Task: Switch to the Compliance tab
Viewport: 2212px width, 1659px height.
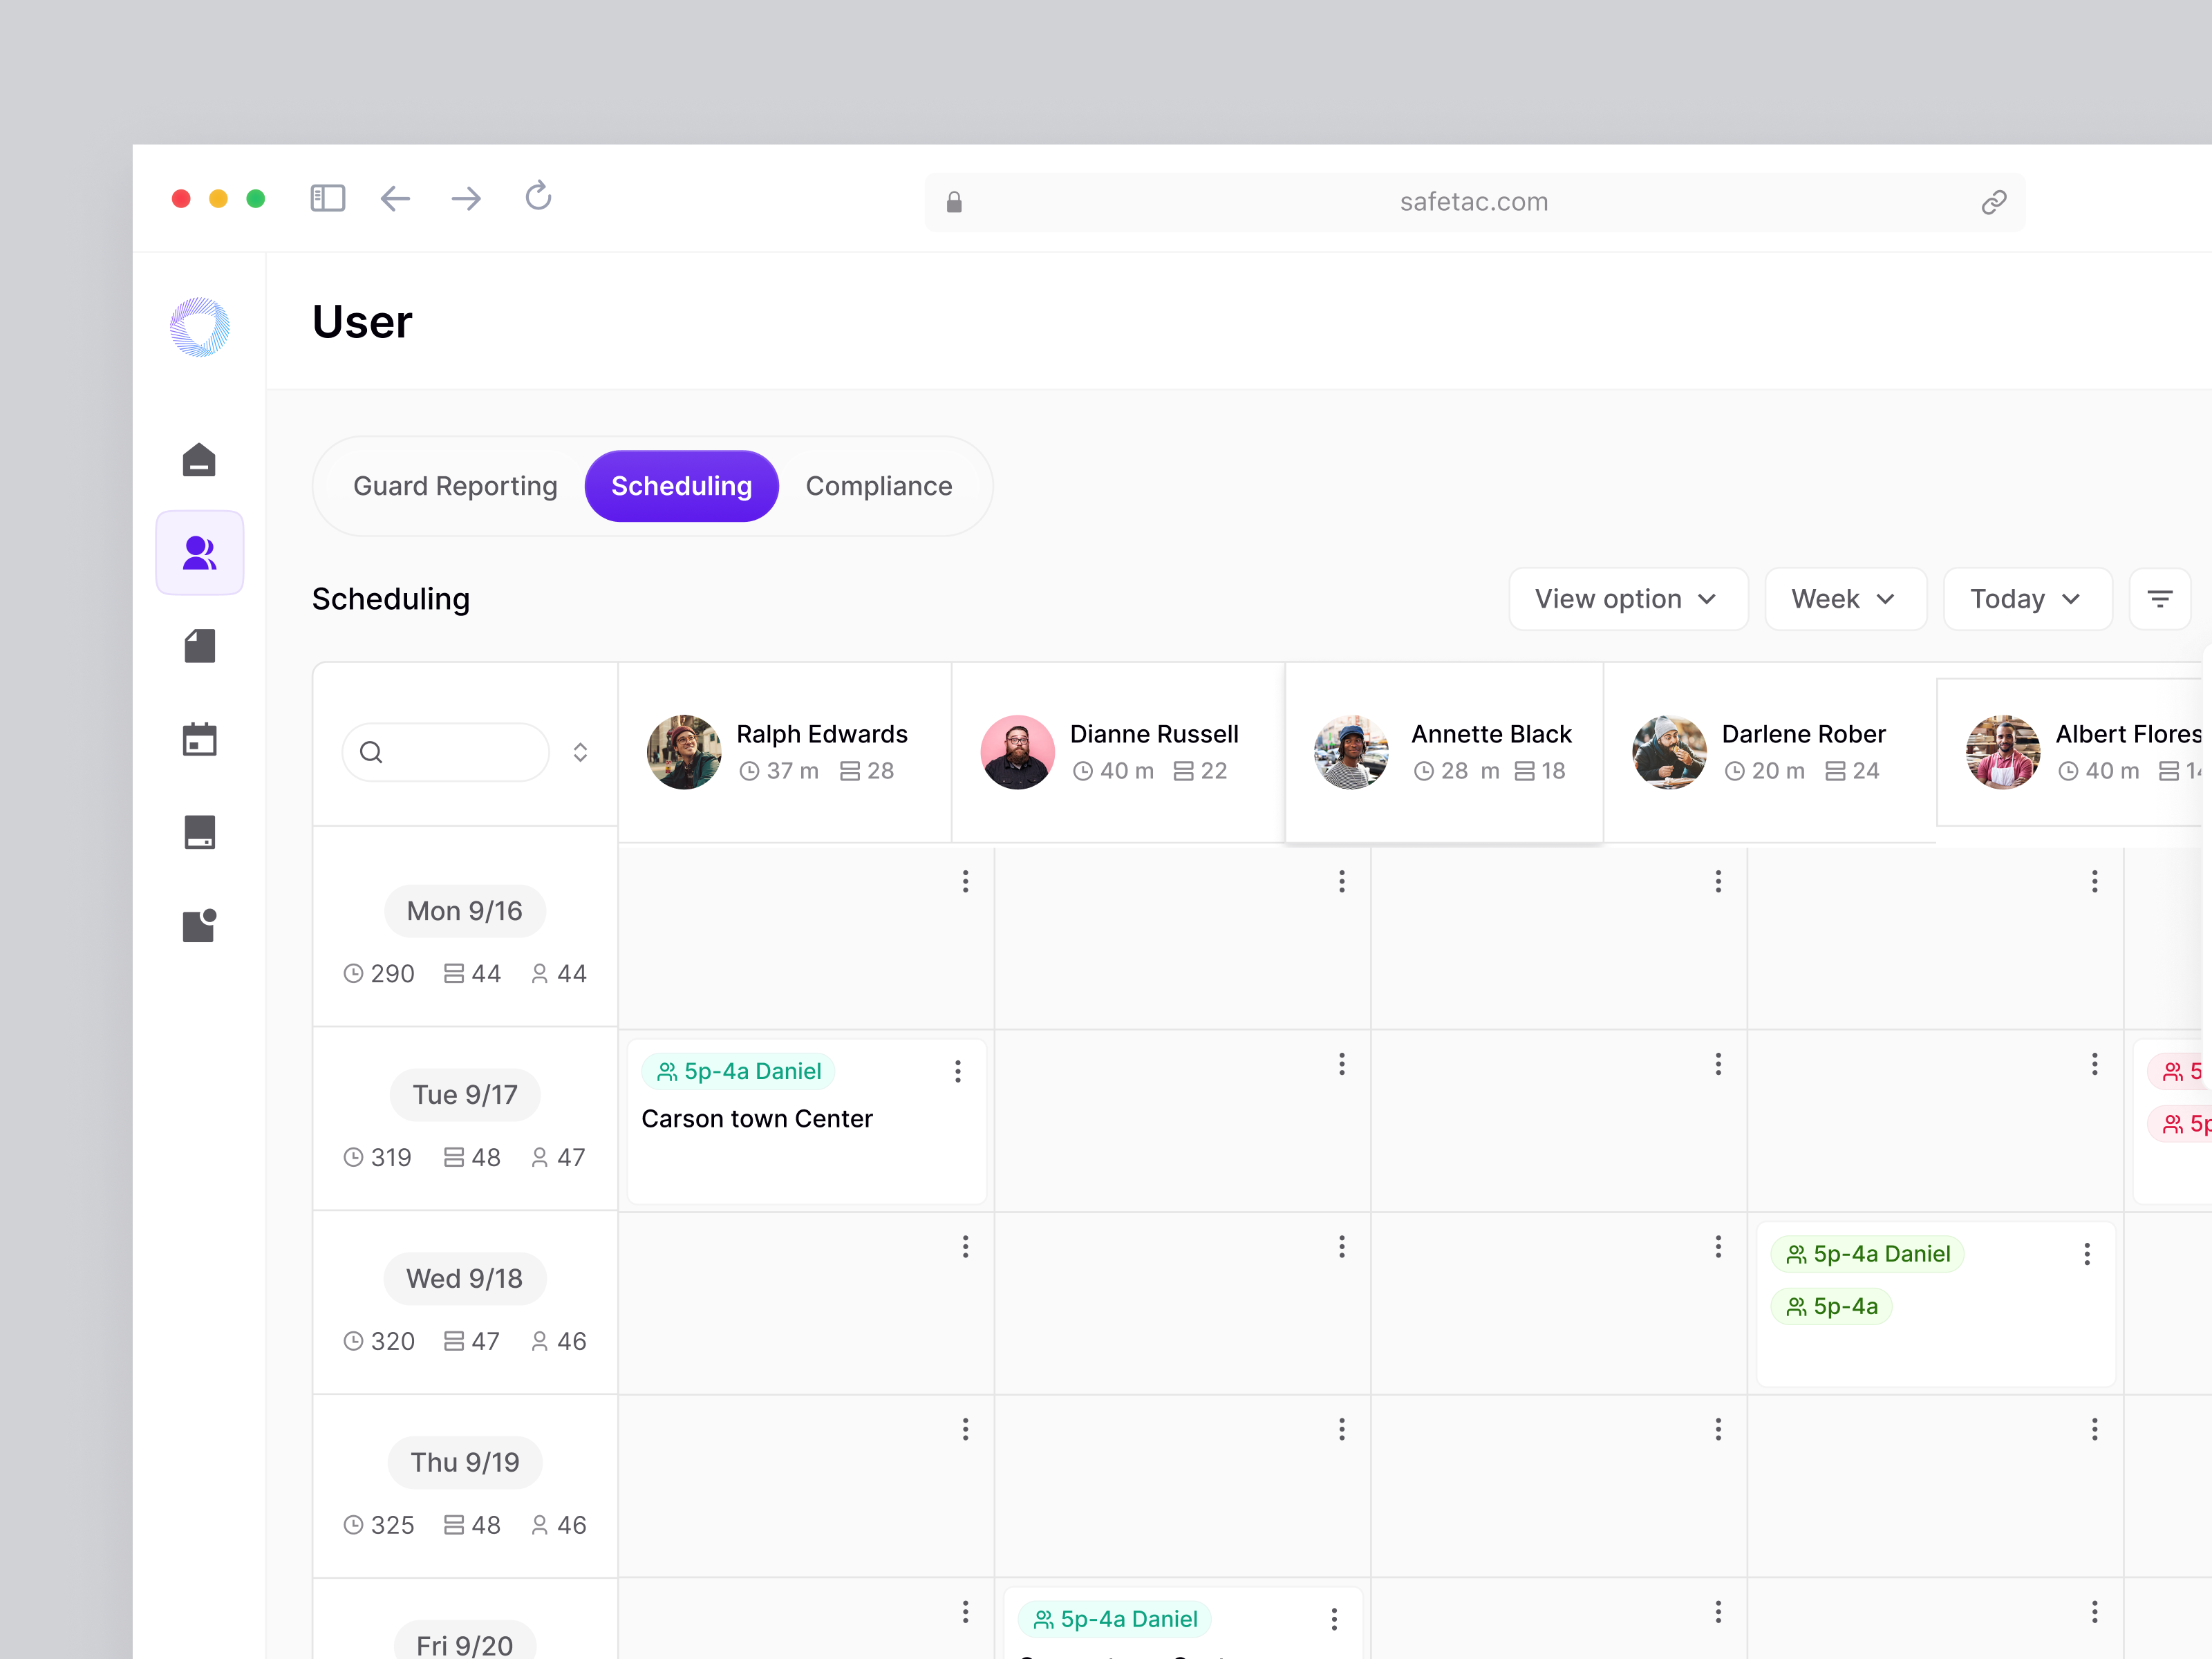Action: pos(879,486)
